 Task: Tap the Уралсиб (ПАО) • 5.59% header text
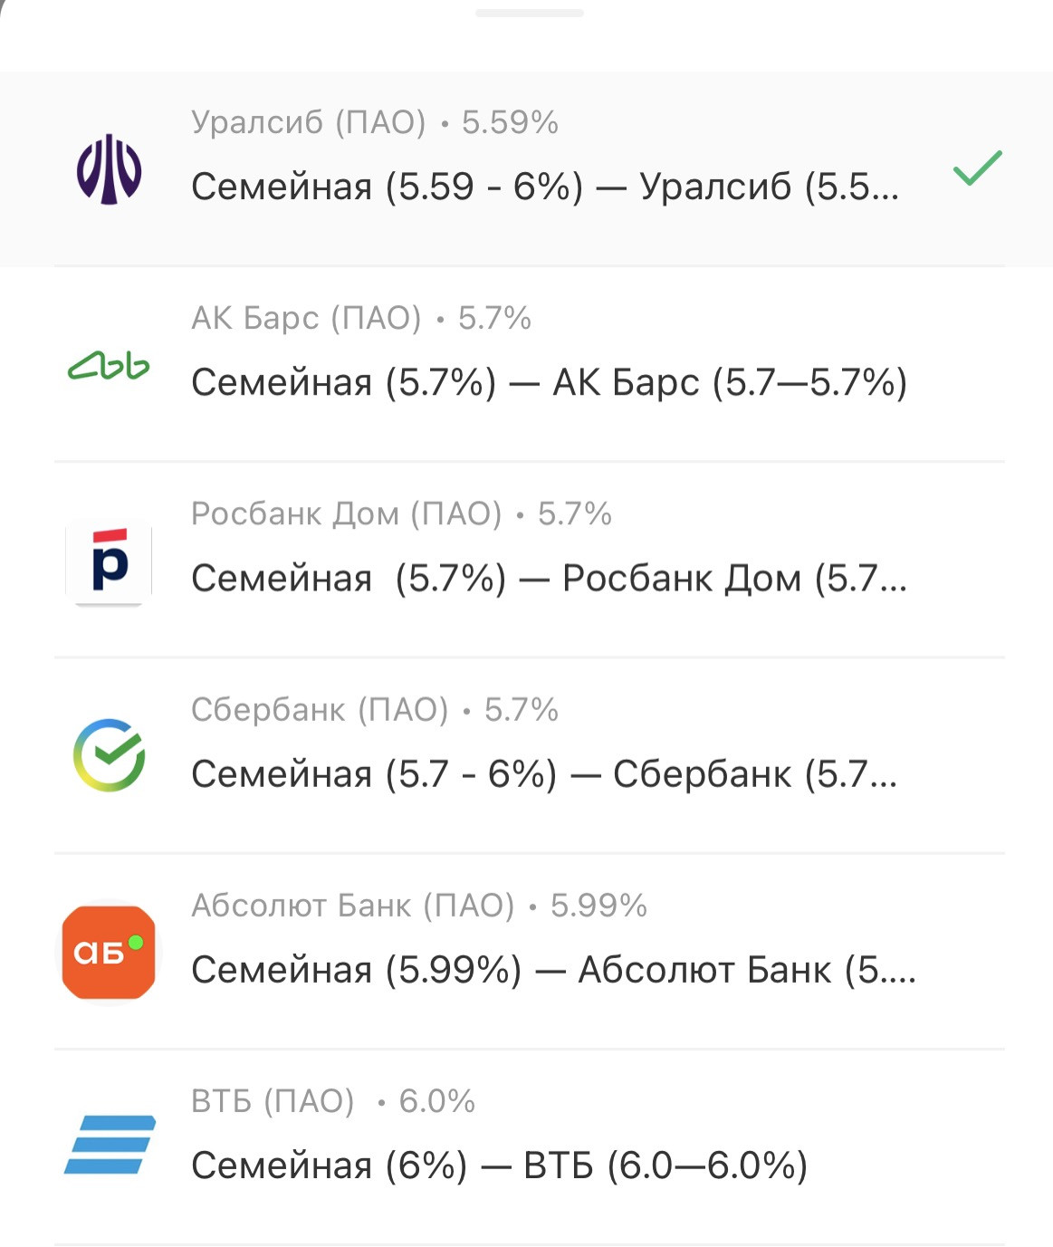point(374,122)
